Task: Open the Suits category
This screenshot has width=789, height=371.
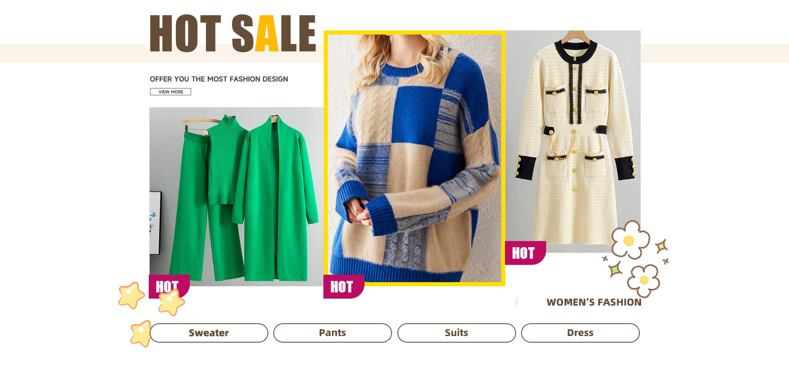Action: click(457, 333)
